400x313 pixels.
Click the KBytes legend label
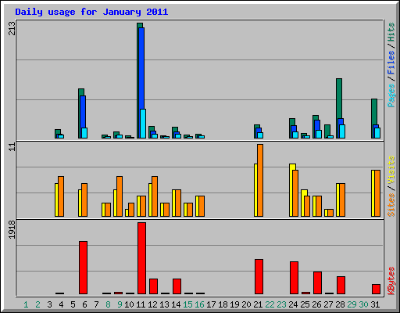(391, 281)
